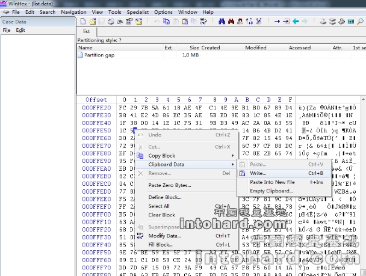Open the Options menu
366x276 pixels.
163,12
